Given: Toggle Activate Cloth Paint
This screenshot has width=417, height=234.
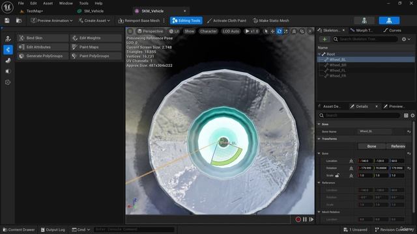Looking at the screenshot, I should tap(227, 20).
